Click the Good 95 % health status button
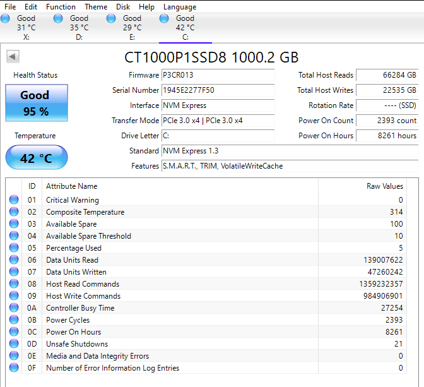Image resolution: width=424 pixels, height=387 pixels. (37, 103)
